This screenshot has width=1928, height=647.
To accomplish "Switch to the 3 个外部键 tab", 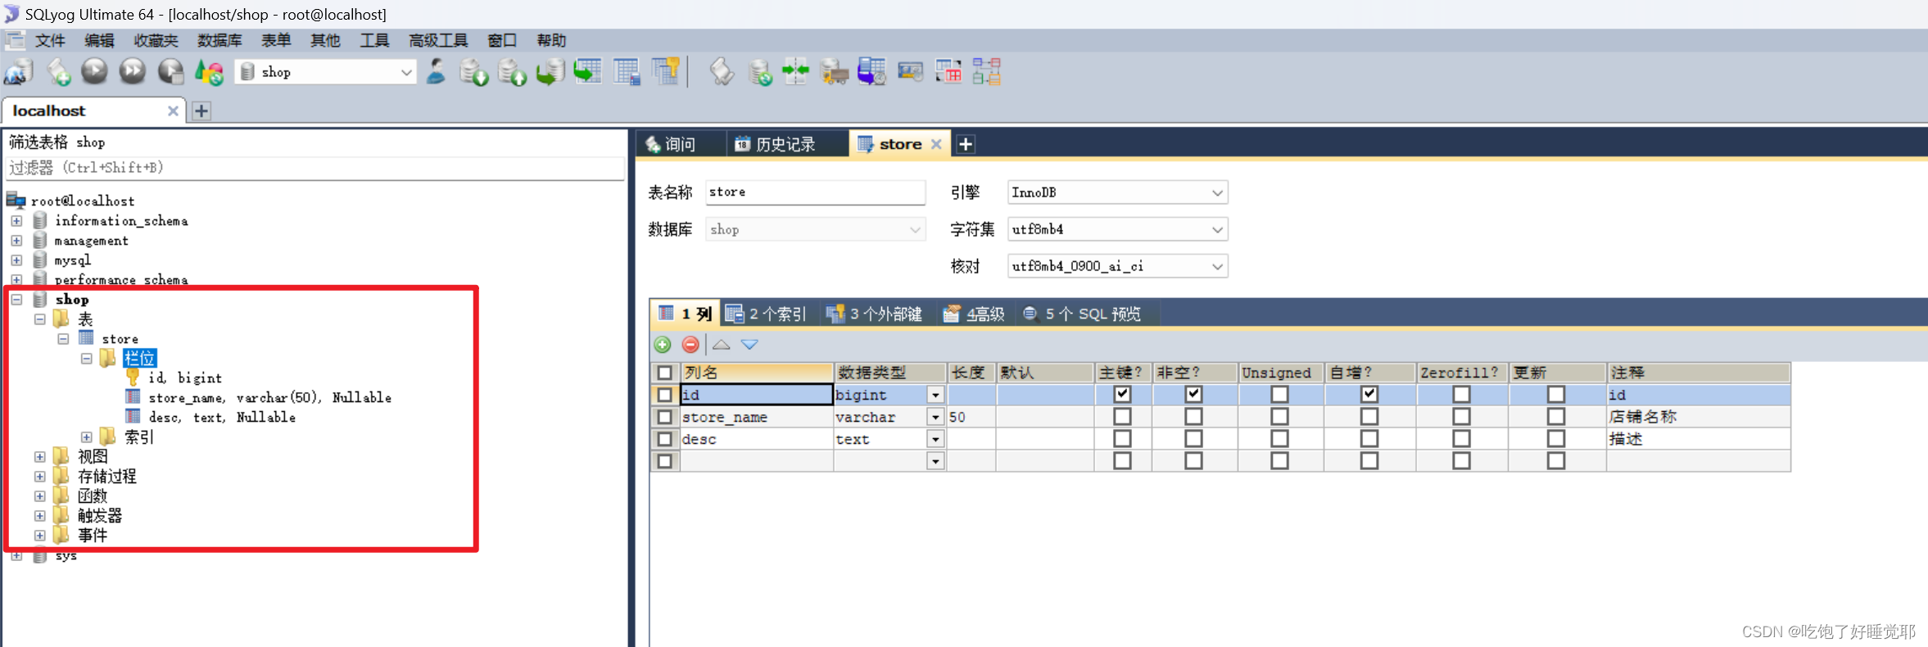I will point(875,314).
